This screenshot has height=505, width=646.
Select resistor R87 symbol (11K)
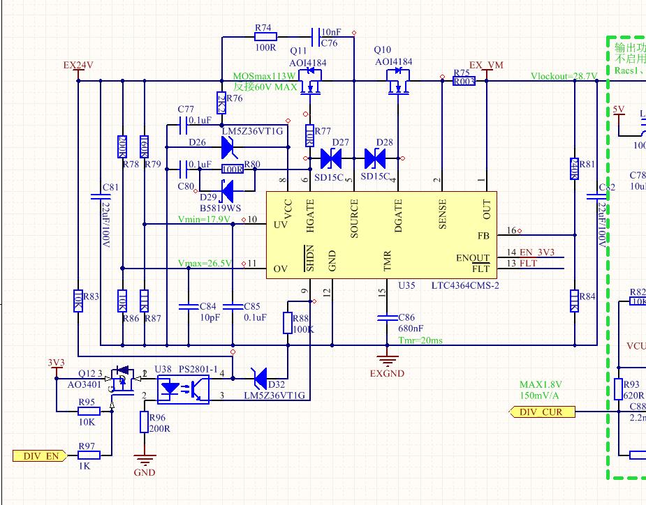click(x=144, y=301)
